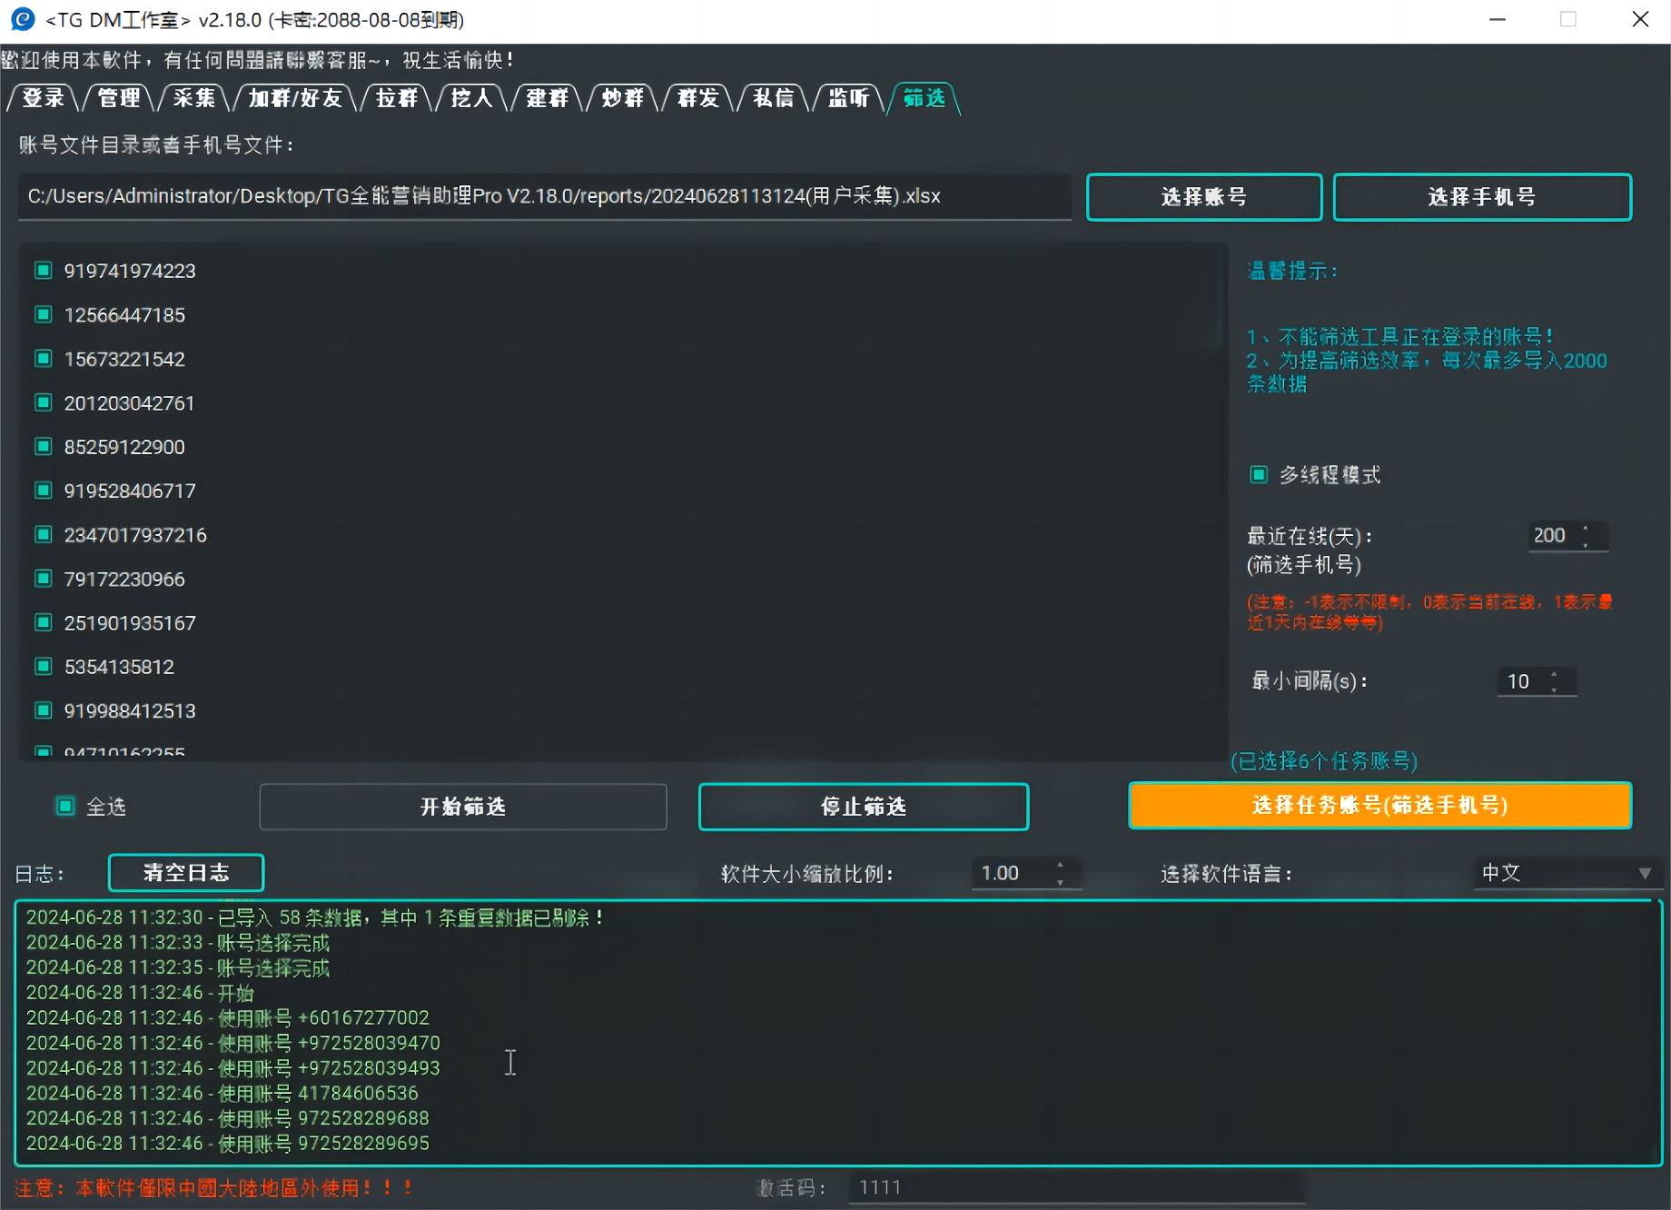Disable the 多线程模式 checkbox
The height and width of the screenshot is (1210, 1671).
[x=1259, y=475]
